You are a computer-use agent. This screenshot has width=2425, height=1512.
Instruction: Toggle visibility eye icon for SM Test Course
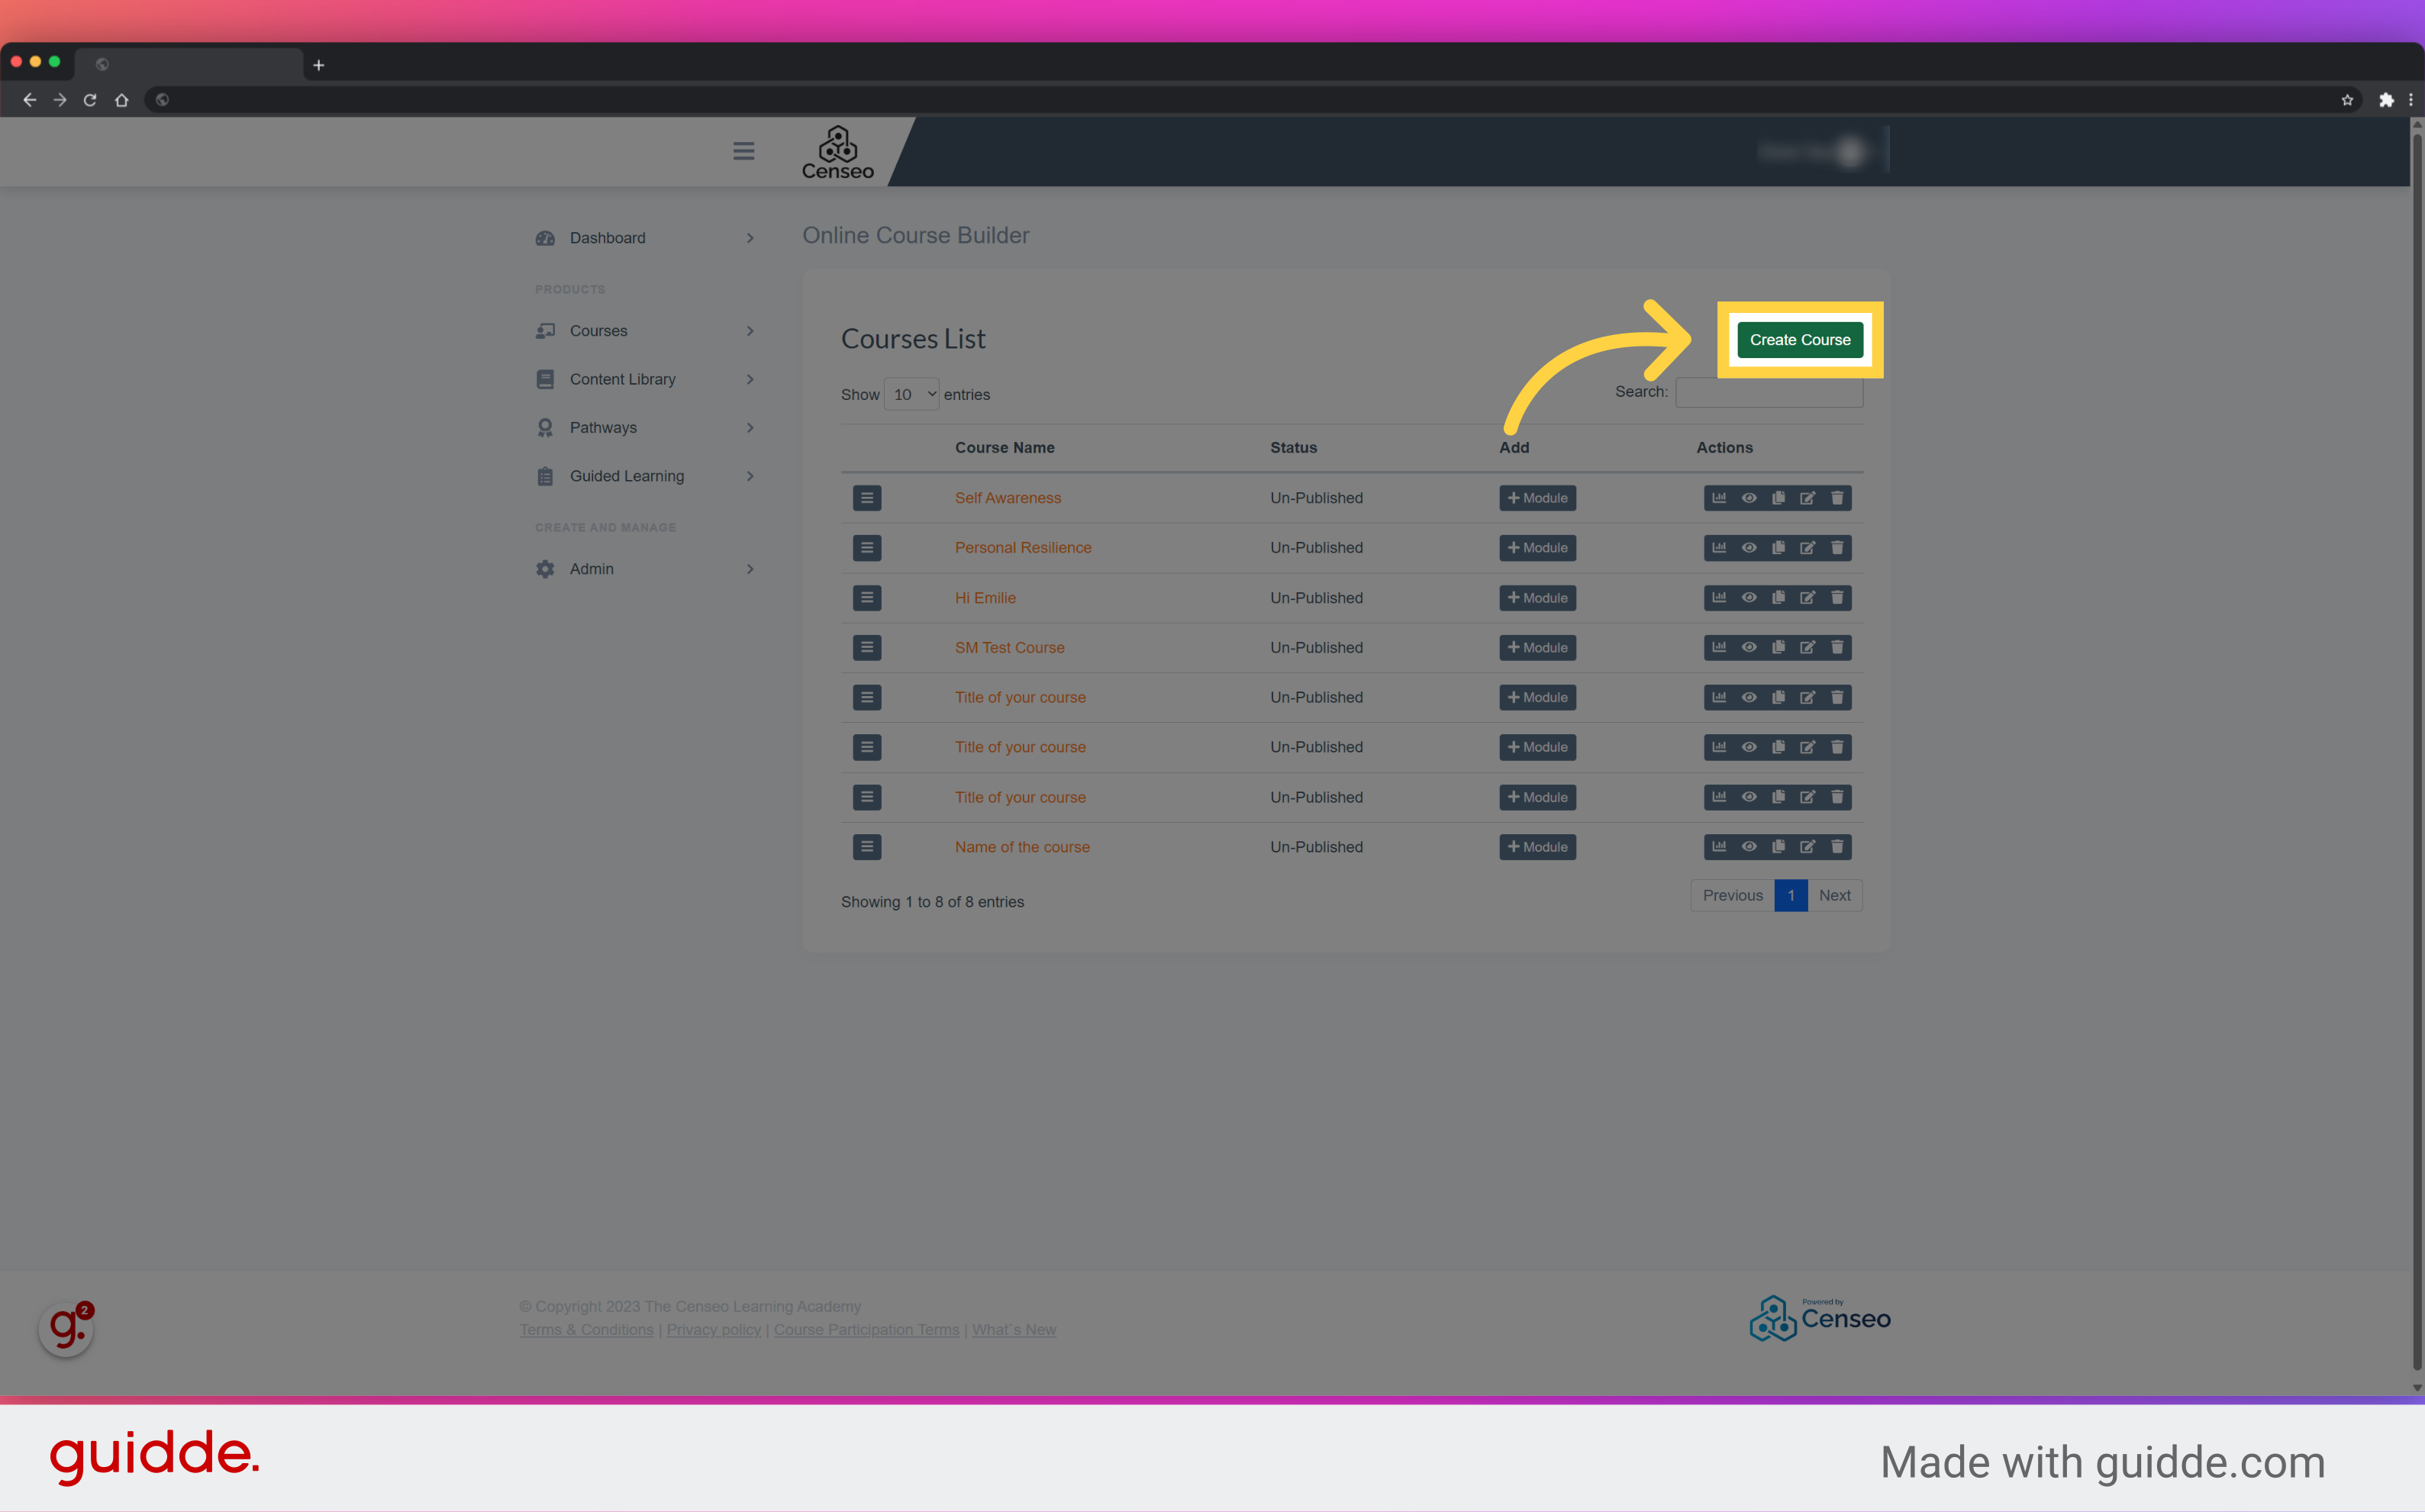click(x=1747, y=648)
